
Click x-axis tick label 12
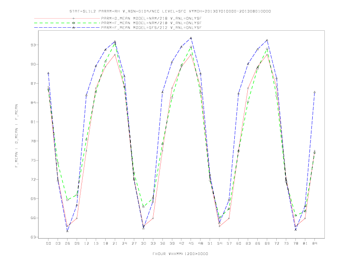click(87, 243)
